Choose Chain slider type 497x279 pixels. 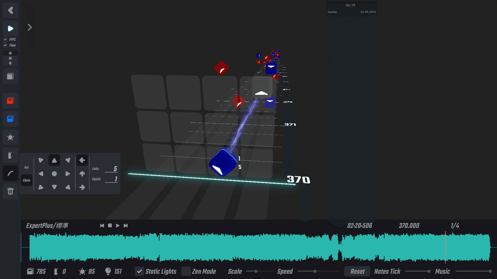[27, 180]
